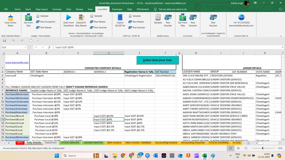The width and height of the screenshot is (285, 160).
Task: Switch to the LEDGER MASTER sheet tab
Action: coord(93,143)
